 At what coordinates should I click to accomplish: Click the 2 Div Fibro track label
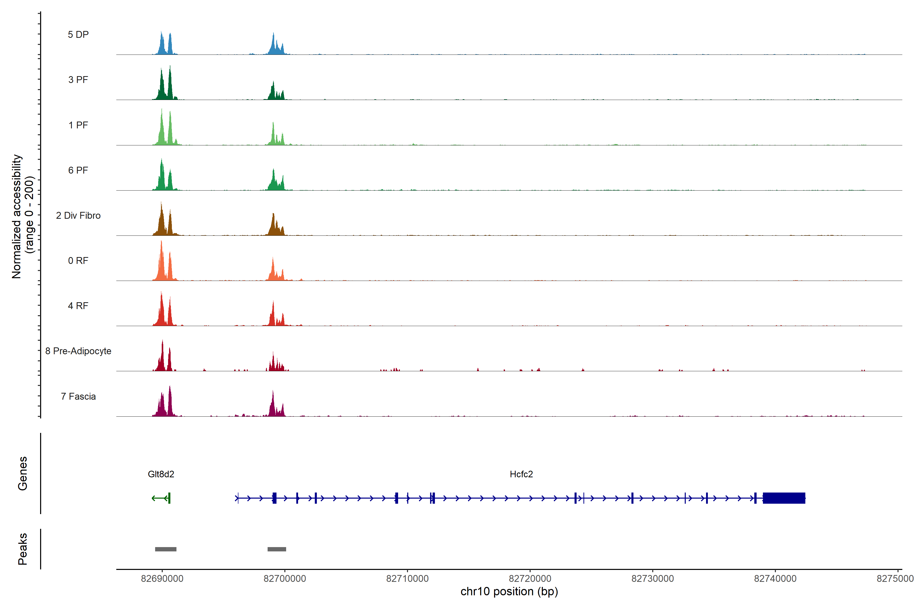[x=78, y=215]
